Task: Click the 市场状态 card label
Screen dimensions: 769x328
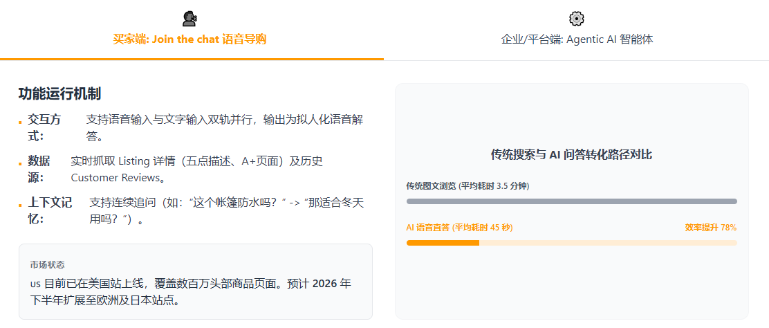Action: coord(47,265)
